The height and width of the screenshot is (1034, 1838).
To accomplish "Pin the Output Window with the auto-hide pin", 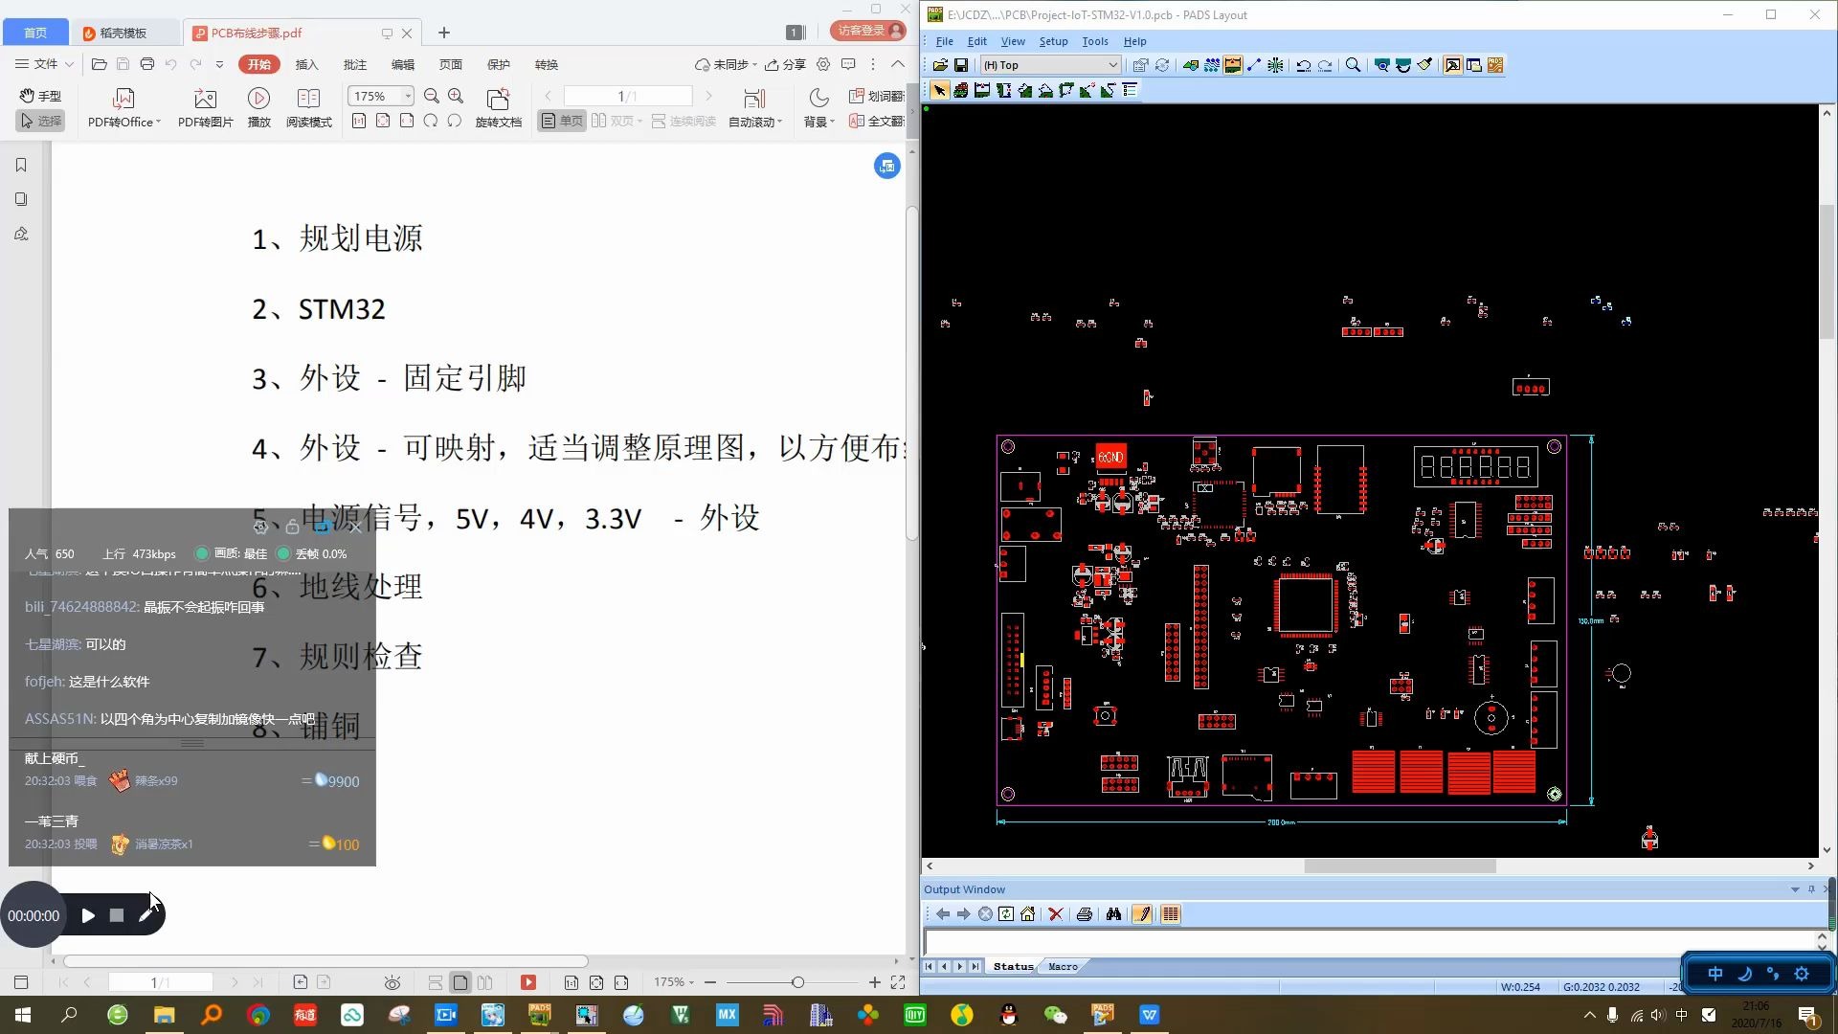I will (1811, 889).
